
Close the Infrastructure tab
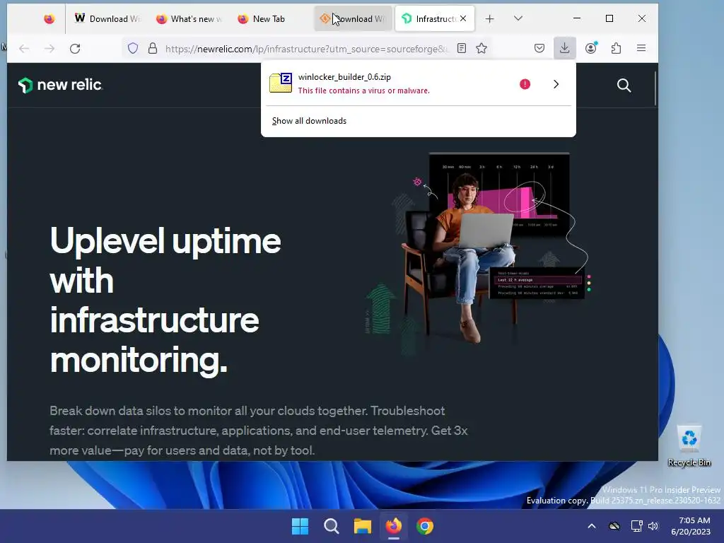463,18
